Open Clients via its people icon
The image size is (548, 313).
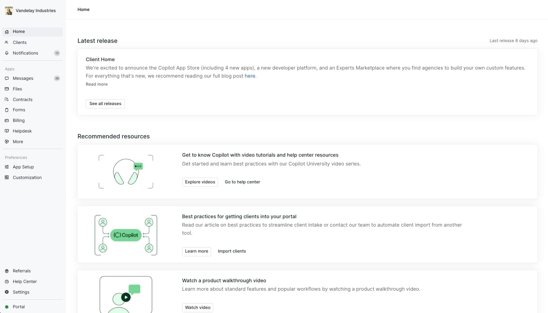click(x=7, y=42)
